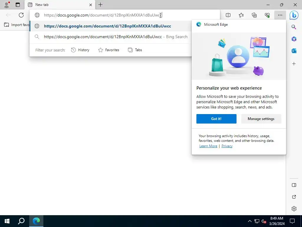302x227 pixels.
Task: Open Browser essentials heart icon
Action: point(267,15)
